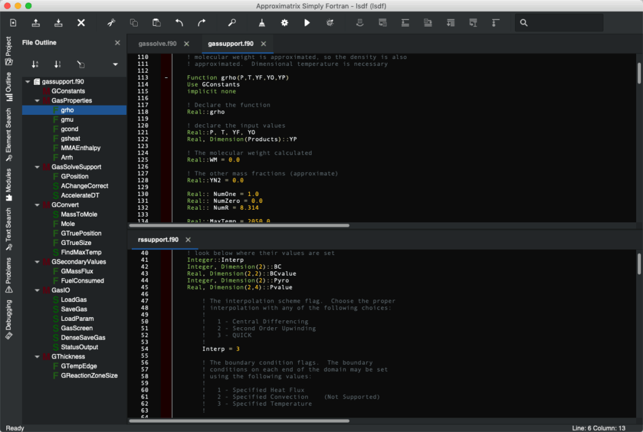The width and height of the screenshot is (643, 432).
Task: Open the Element Search side tab
Action: (9, 135)
